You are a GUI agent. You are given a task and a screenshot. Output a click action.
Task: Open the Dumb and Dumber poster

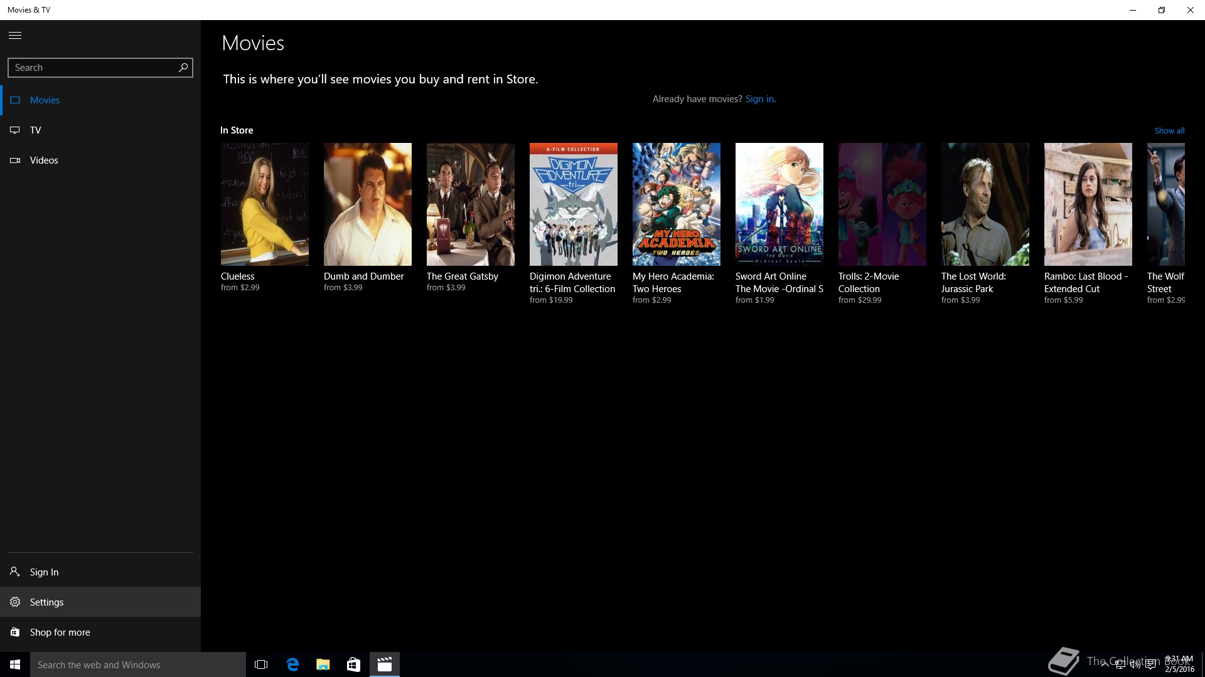(368, 204)
